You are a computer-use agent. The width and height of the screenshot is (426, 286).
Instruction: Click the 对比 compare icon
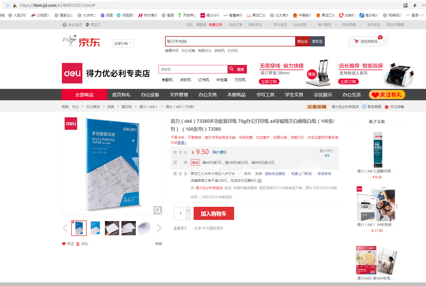point(78,244)
